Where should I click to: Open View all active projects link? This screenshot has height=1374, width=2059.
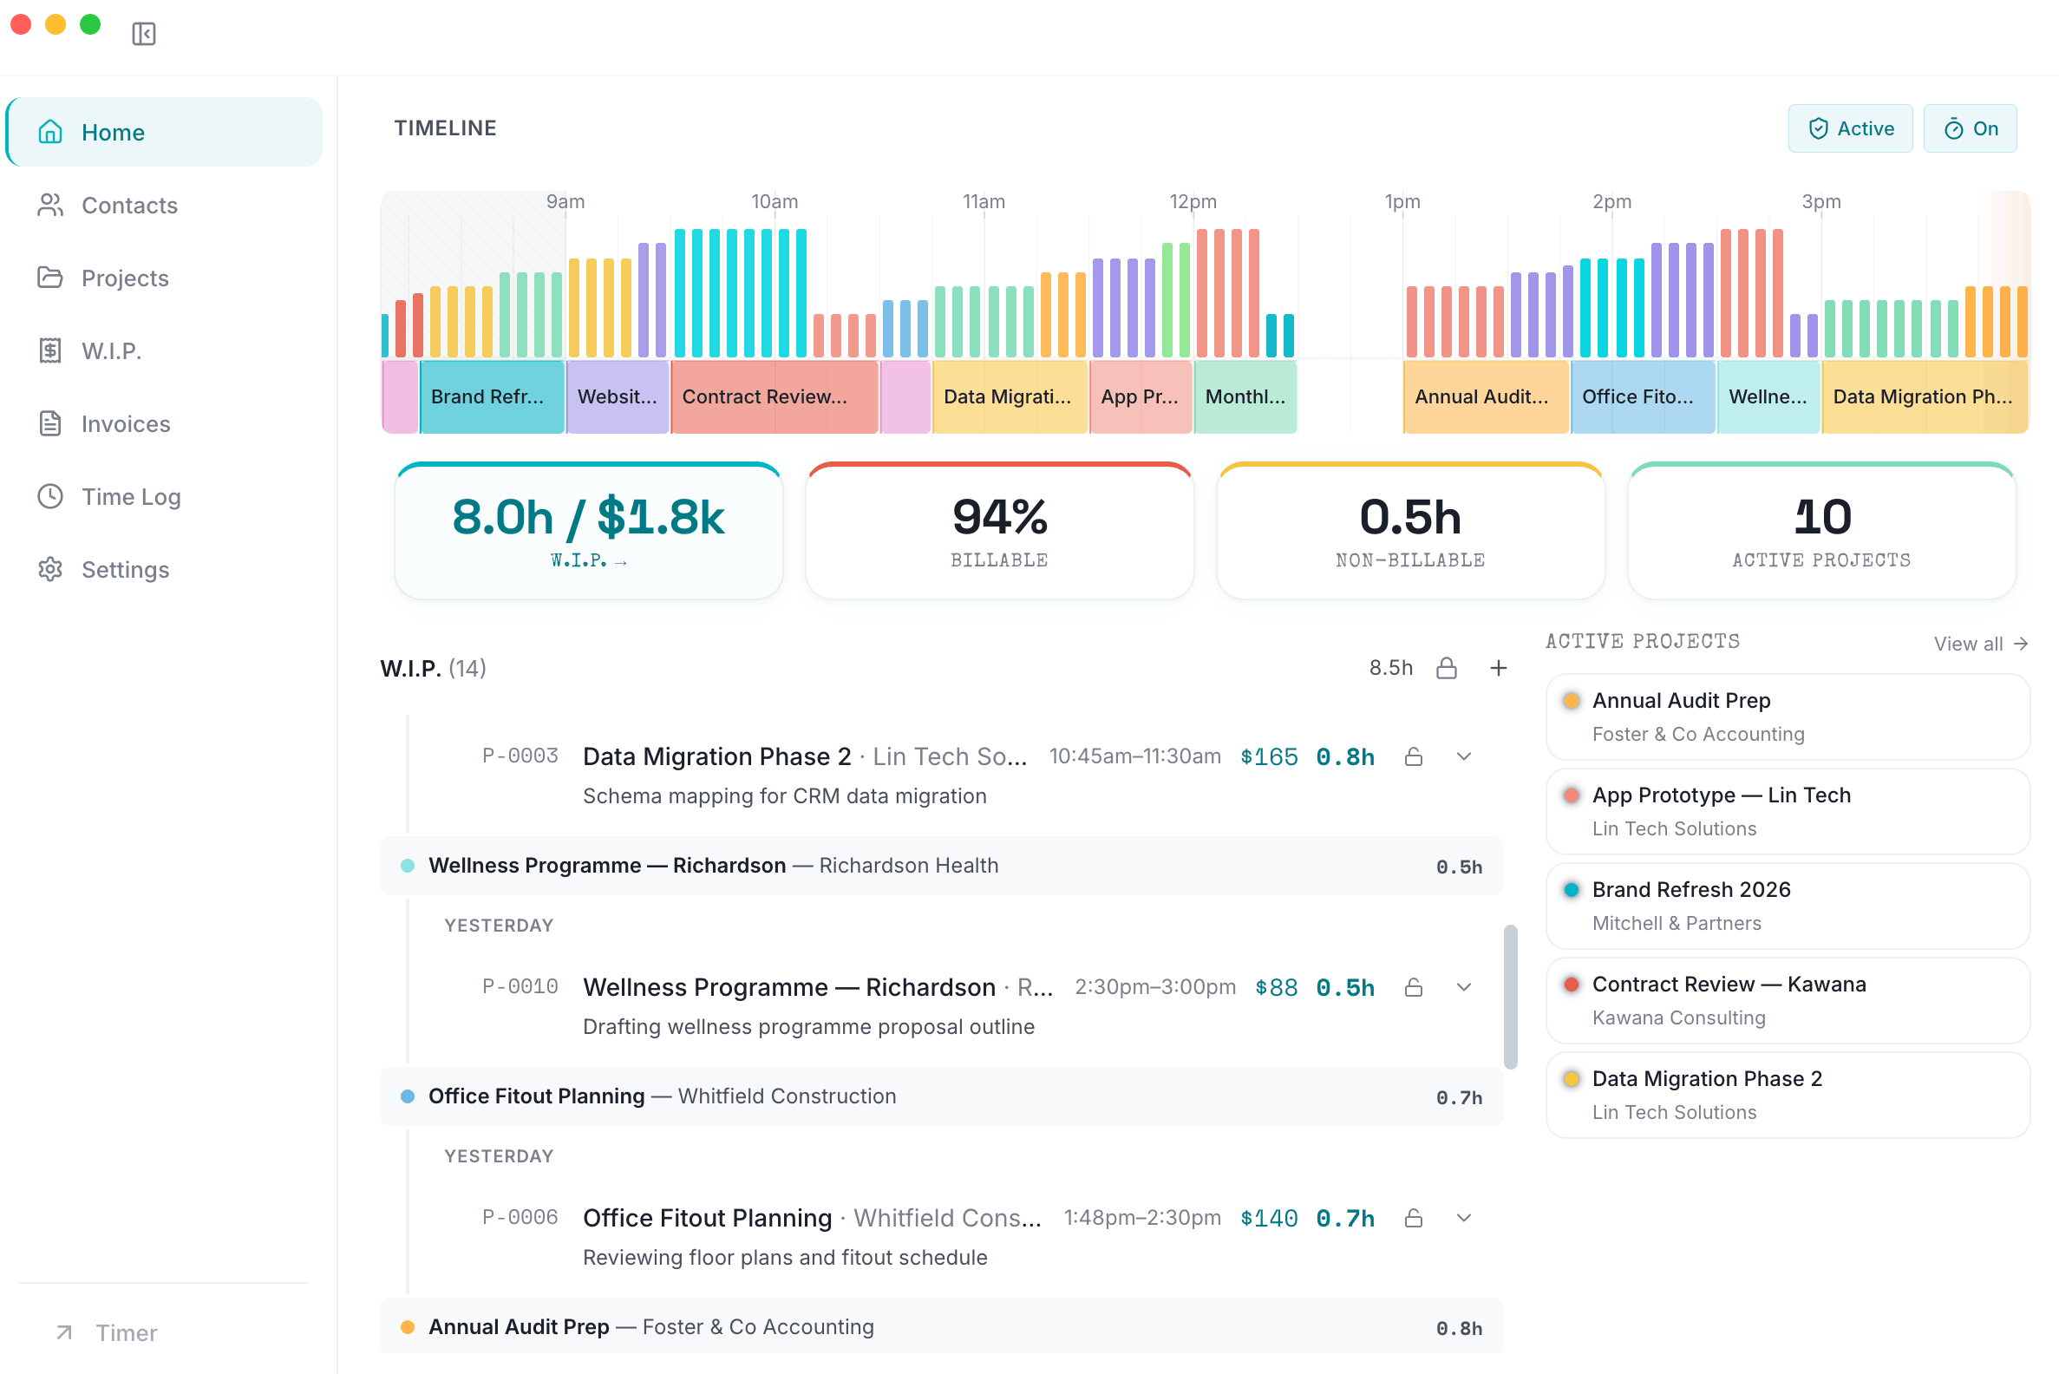1980,644
